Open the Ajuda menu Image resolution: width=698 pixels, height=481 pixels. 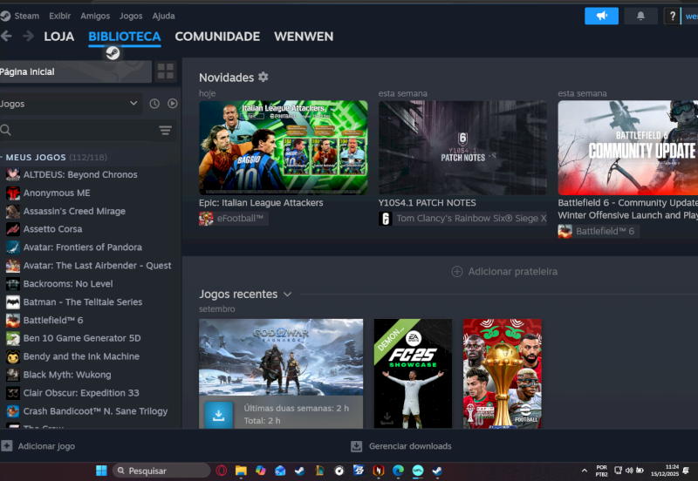pyautogui.click(x=164, y=16)
